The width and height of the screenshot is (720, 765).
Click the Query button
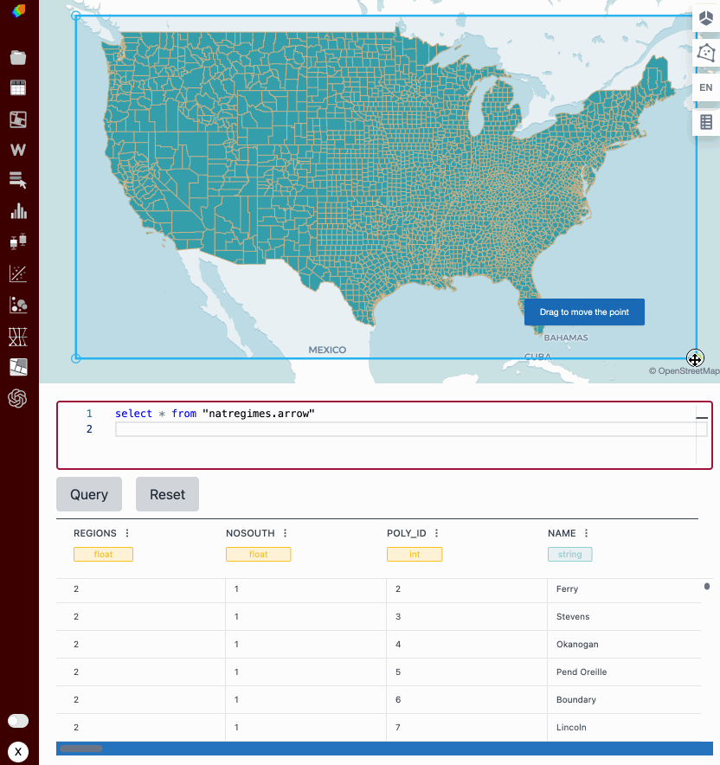pyautogui.click(x=89, y=494)
